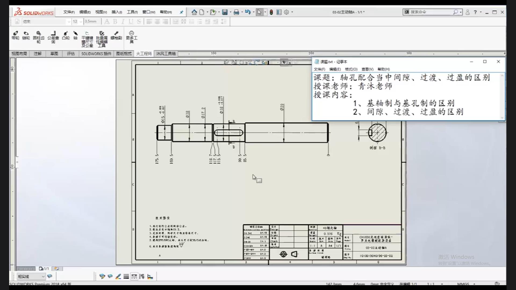Open the 链轮 (sprocket) tool
This screenshot has width=516, height=290.
pyautogui.click(x=26, y=35)
